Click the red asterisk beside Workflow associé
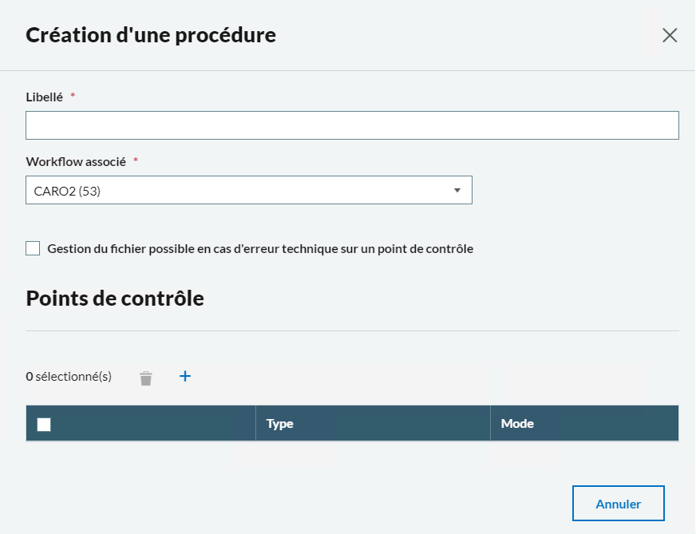 click(x=136, y=160)
